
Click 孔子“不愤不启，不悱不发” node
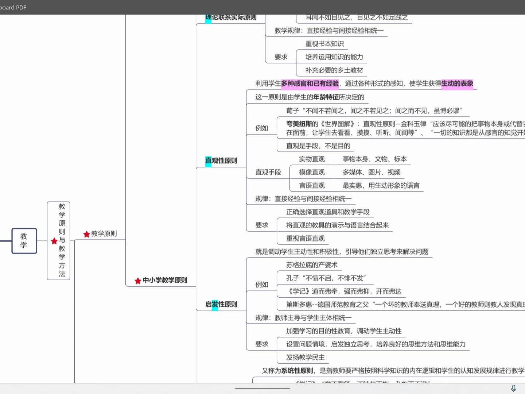click(x=326, y=278)
